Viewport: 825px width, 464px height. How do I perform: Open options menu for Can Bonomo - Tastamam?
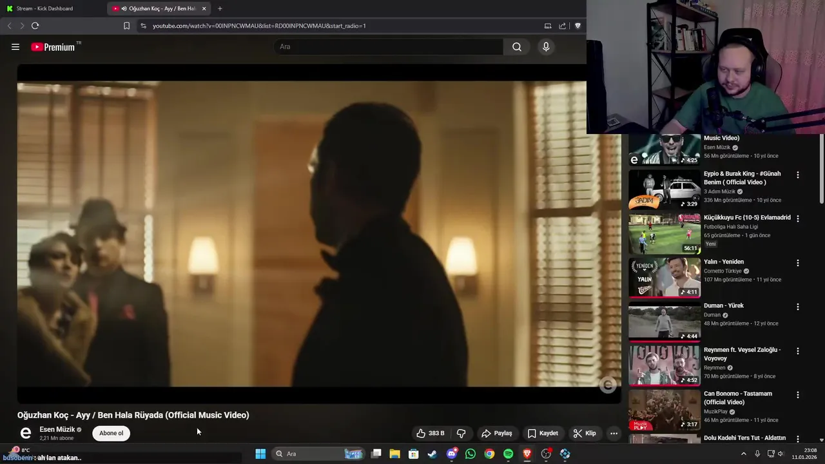pos(798,394)
